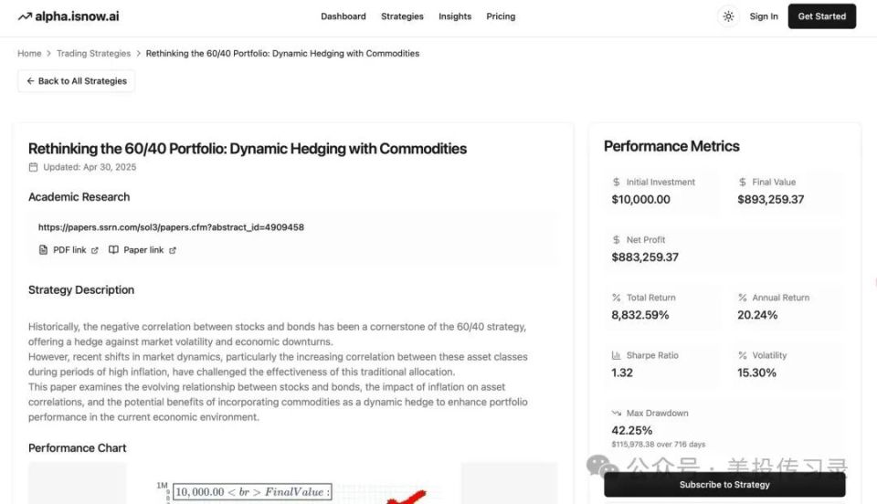
Task: Go to Home breadcrumb
Action: click(29, 54)
